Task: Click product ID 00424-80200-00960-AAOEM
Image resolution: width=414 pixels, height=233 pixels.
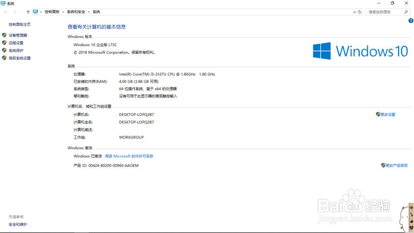Action: [113, 165]
